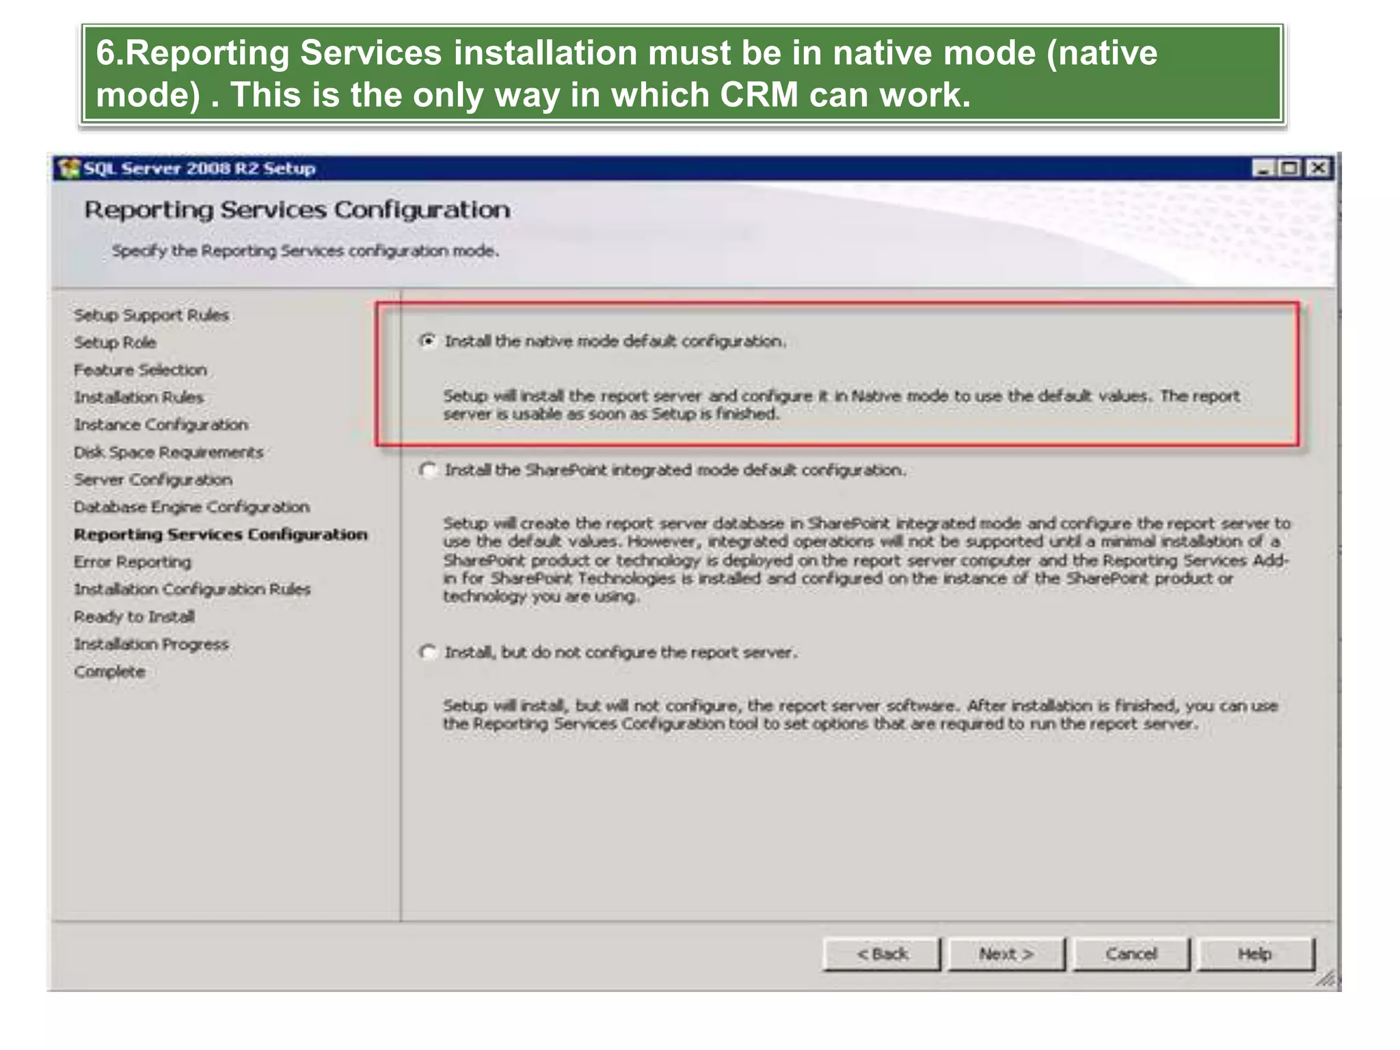Screen dimensions: 1400x1050
Task: Click Installation Configuration Rules step
Action: (x=192, y=589)
